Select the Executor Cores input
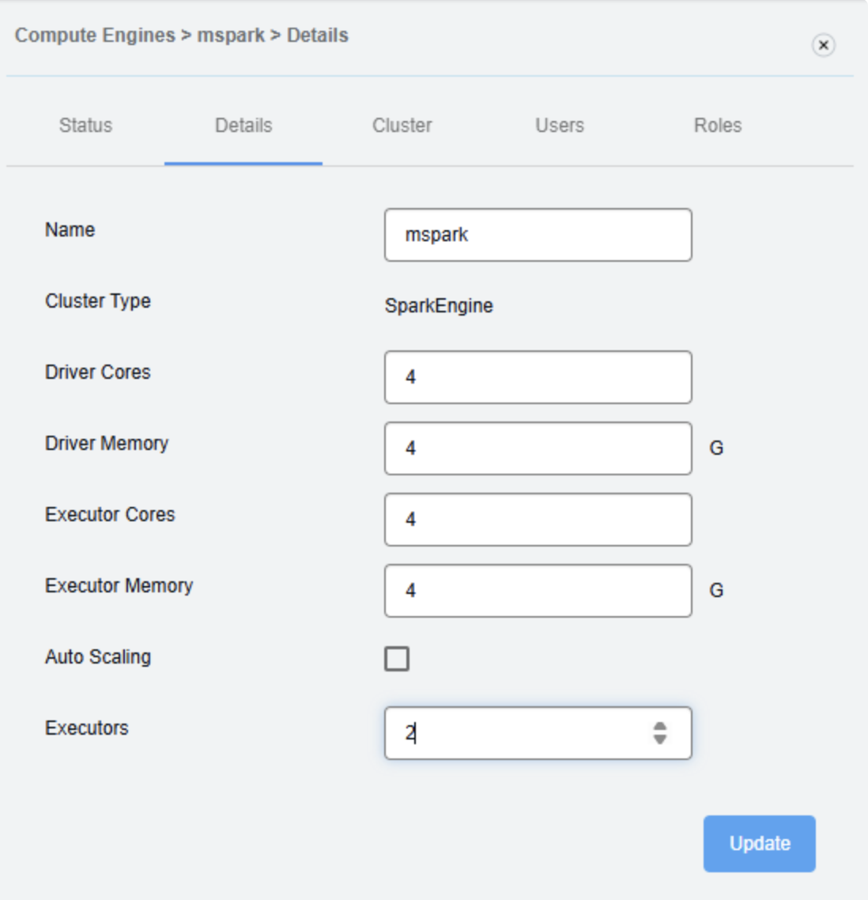The width and height of the screenshot is (868, 900). click(538, 520)
